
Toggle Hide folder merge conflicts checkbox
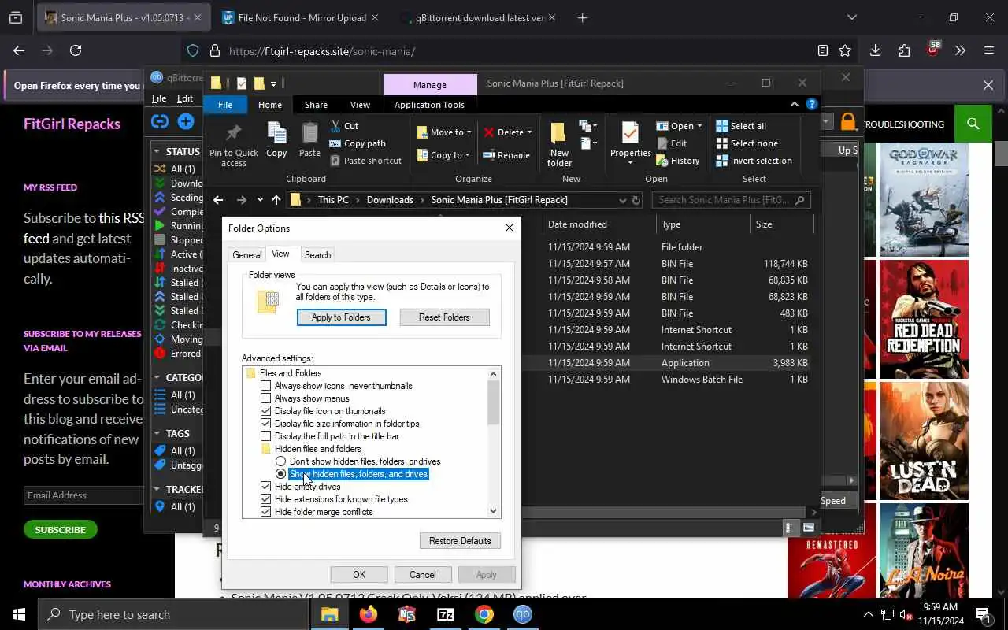(266, 512)
